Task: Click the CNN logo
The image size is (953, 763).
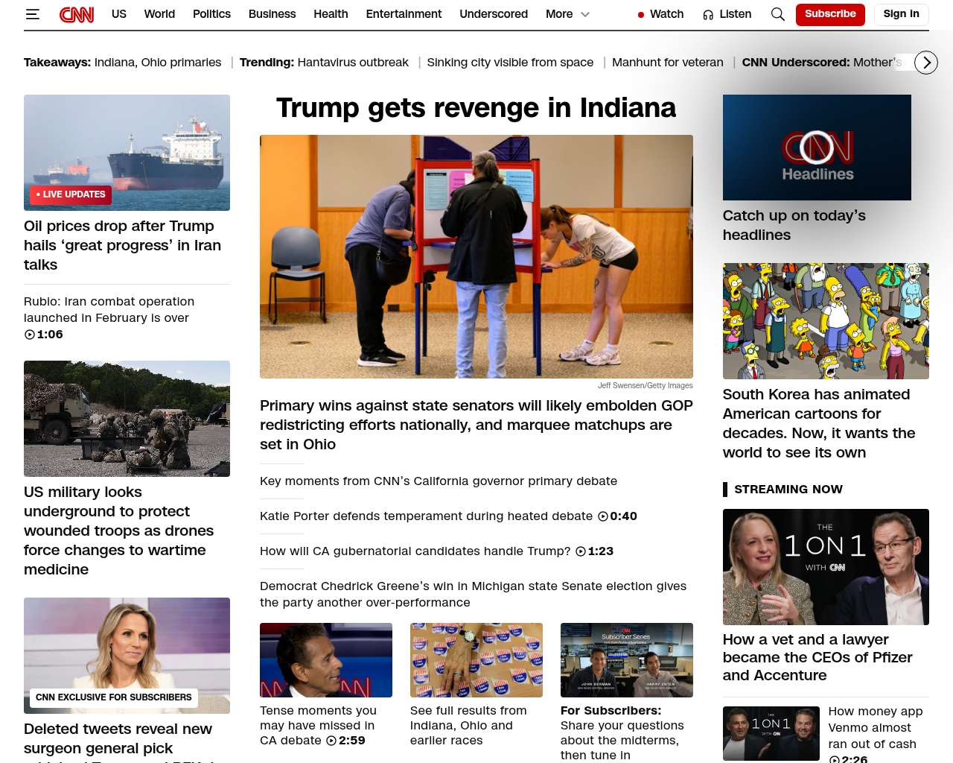Action: (x=77, y=14)
